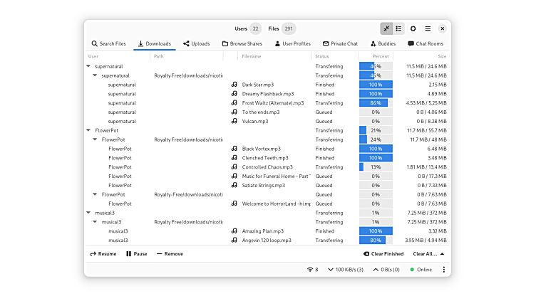The height and width of the screenshot is (301, 536).
Task: Toggle grouped view mode button
Action: pos(399,28)
